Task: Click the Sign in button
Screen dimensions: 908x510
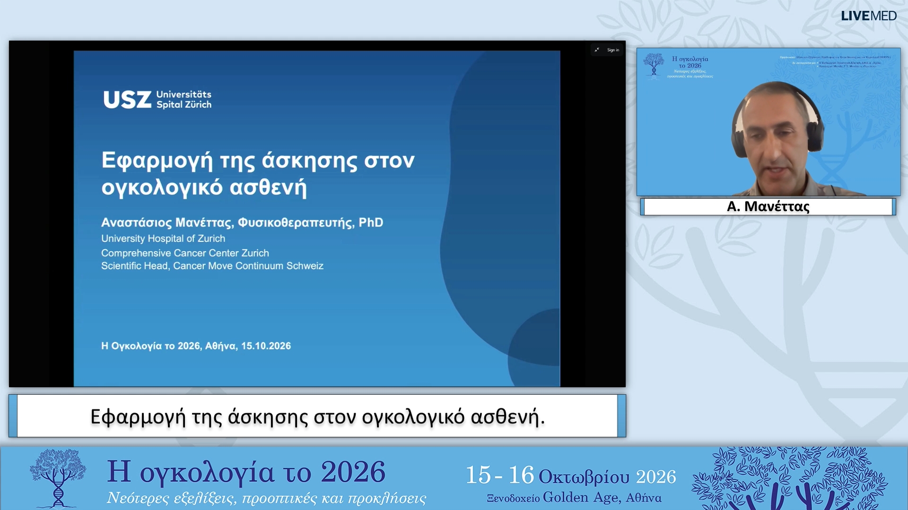Action: click(x=613, y=50)
